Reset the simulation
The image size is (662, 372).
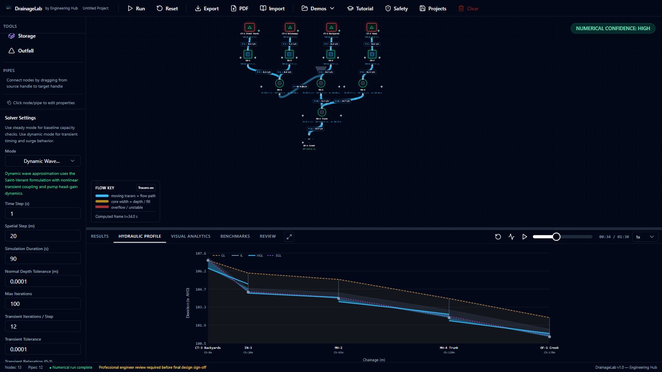click(x=167, y=8)
